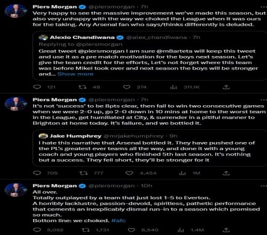Share the 'All over' tweet
This screenshot has width=267, height=235.
[x=226, y=230]
